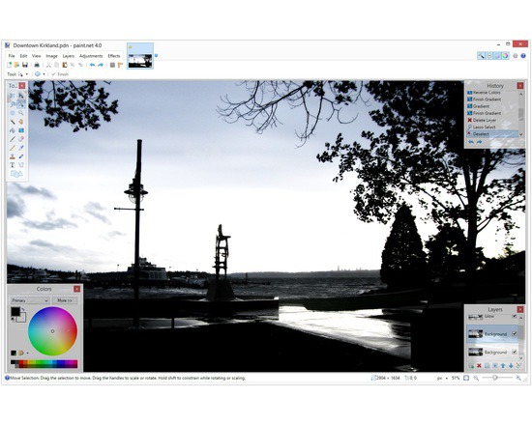
Task: Select the Recolor tool
Action: (x=21, y=156)
